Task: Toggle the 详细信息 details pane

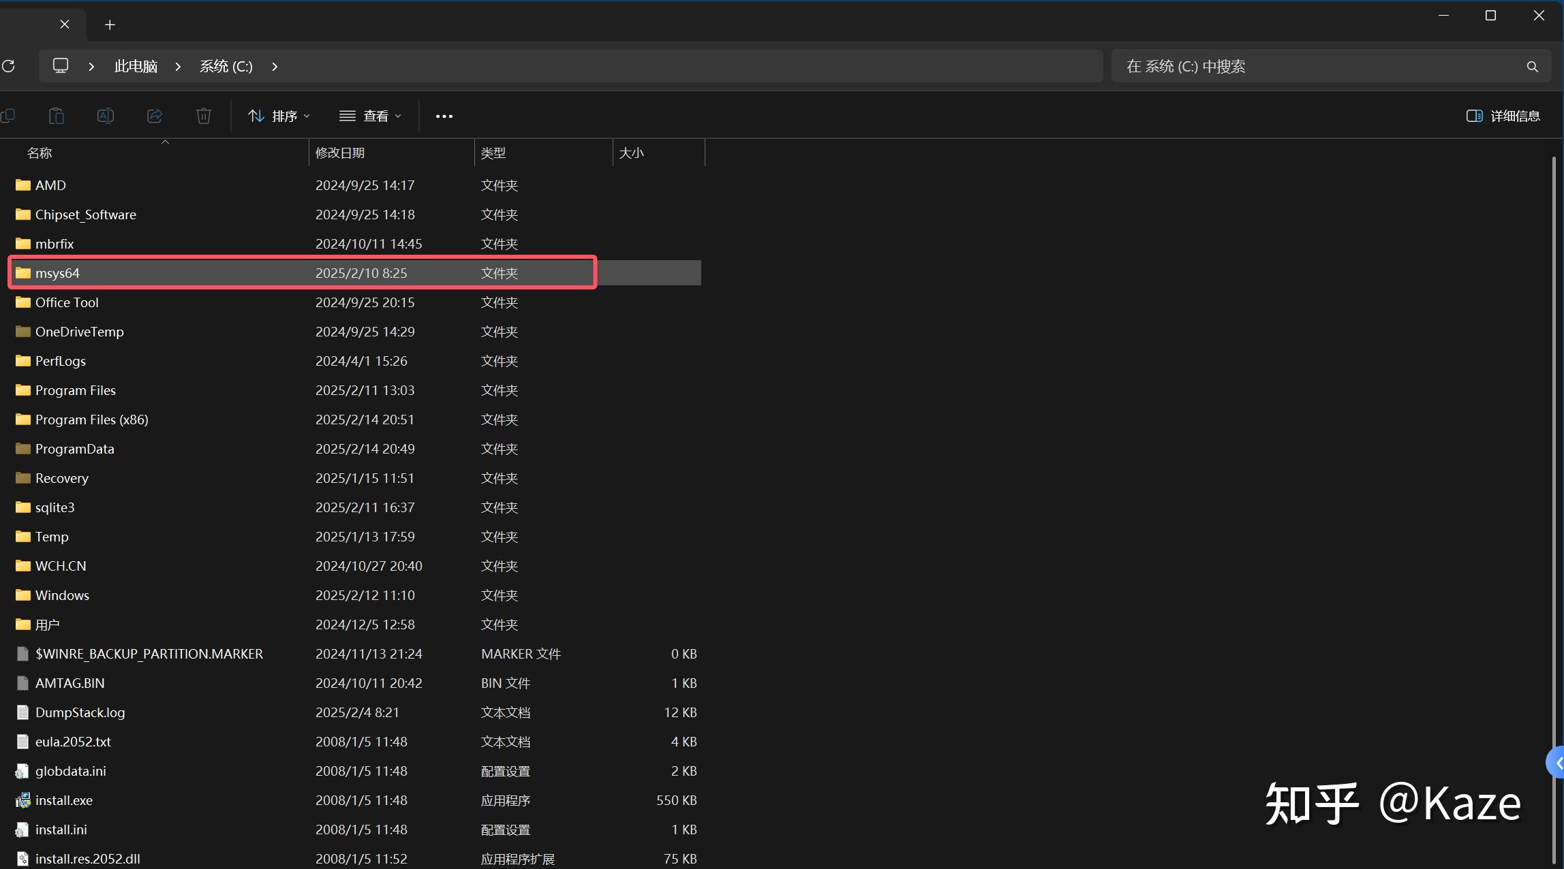Action: tap(1503, 116)
